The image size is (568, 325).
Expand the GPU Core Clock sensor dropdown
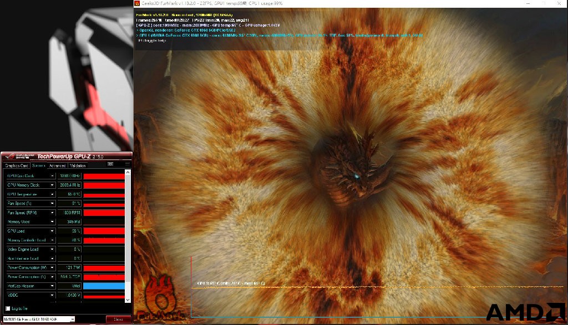click(x=52, y=176)
